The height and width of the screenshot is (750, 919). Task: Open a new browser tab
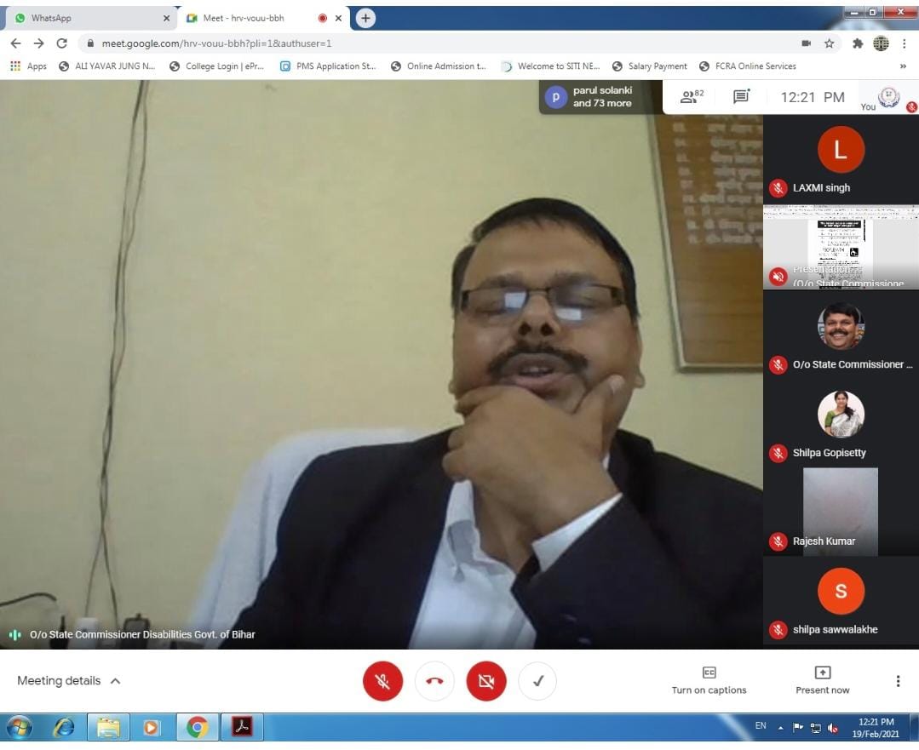pos(365,18)
